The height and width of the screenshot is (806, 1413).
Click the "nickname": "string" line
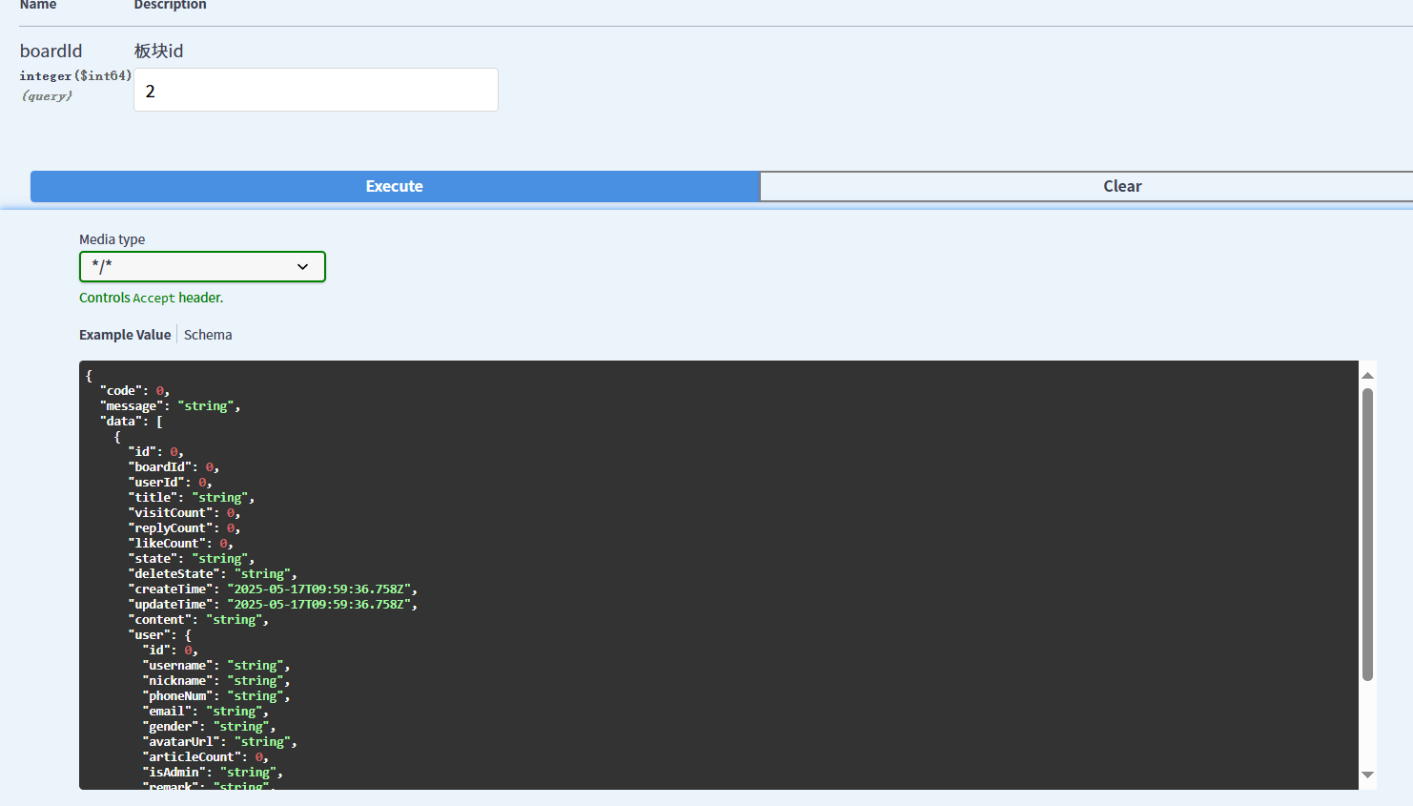216,680
